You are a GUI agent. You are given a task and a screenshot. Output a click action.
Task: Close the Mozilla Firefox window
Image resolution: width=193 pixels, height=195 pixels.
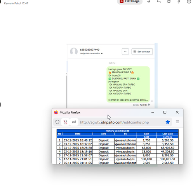click(177, 112)
